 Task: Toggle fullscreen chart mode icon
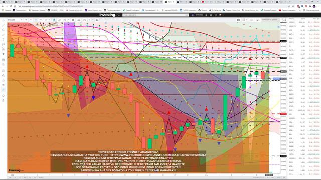pyautogui.click(x=285, y=20)
